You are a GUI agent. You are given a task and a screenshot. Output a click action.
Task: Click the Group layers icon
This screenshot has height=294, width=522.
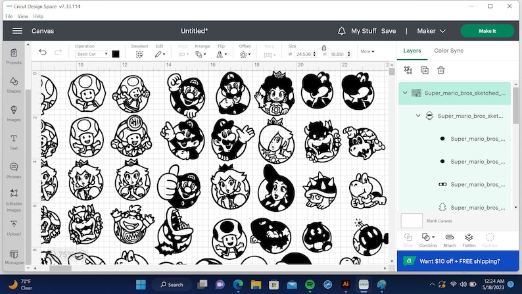(408, 70)
